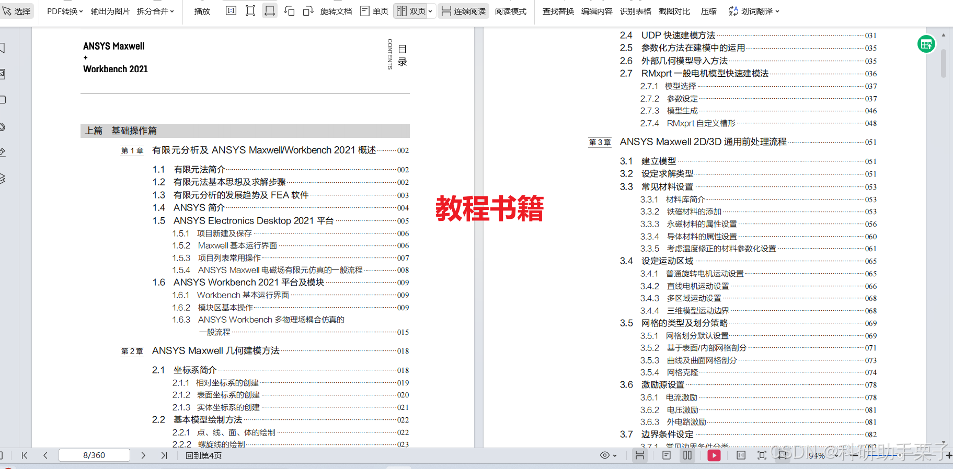Click the TOC entry '第2章 ANSYS Maxwell 几何建模方法'
Image resolution: width=953 pixels, height=469 pixels.
click(265, 351)
